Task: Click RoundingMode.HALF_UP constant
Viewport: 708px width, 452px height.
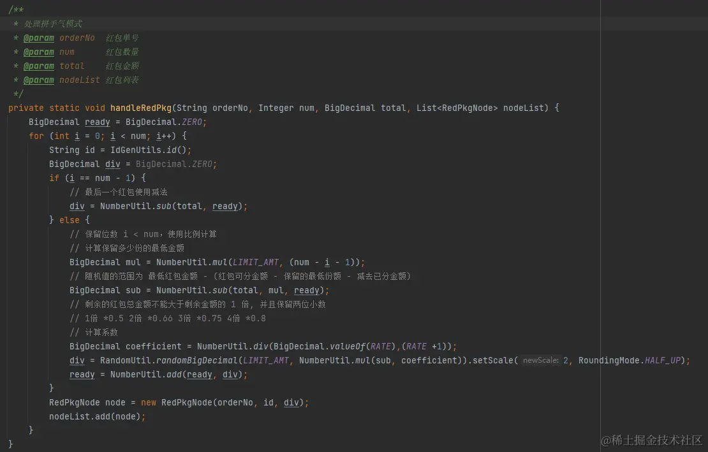Action: [630, 360]
